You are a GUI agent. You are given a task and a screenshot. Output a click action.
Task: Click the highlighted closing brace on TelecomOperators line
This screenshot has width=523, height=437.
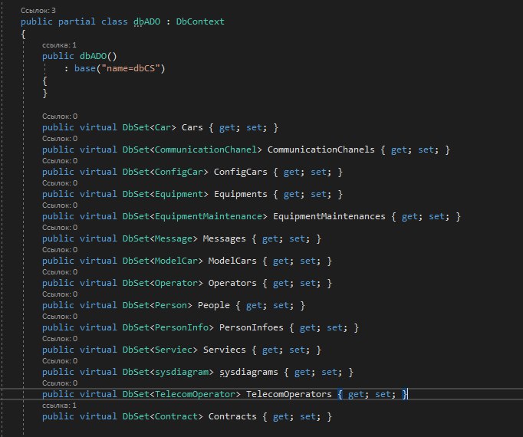[x=404, y=394]
